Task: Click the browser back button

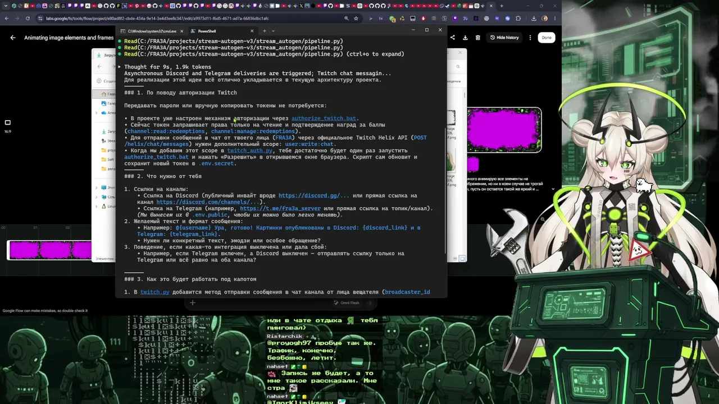Action: [6, 19]
